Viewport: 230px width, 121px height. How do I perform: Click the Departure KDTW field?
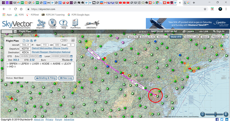click(25, 49)
